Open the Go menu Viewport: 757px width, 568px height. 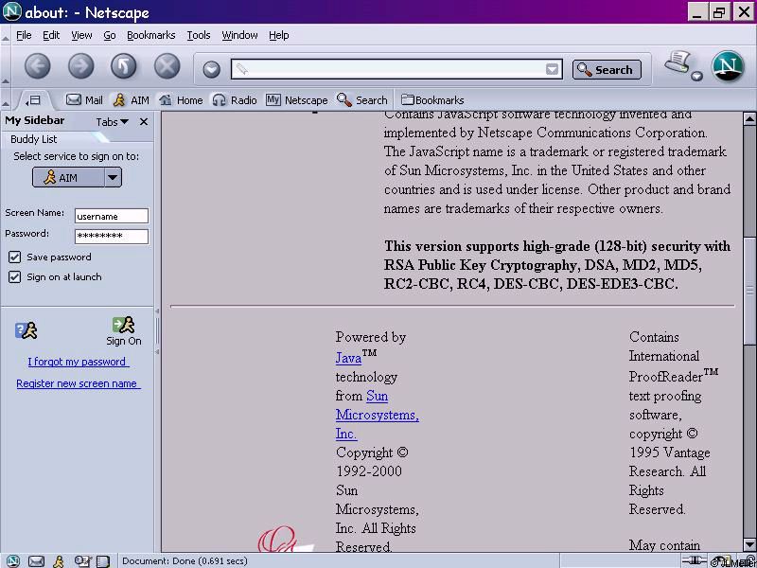coord(110,35)
